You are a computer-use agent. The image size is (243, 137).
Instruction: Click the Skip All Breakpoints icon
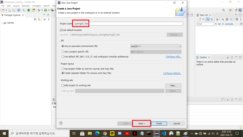pyautogui.click(x=24, y=10)
